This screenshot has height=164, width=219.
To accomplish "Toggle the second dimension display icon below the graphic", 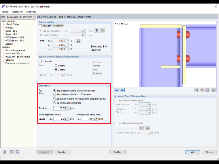I will (122, 90).
